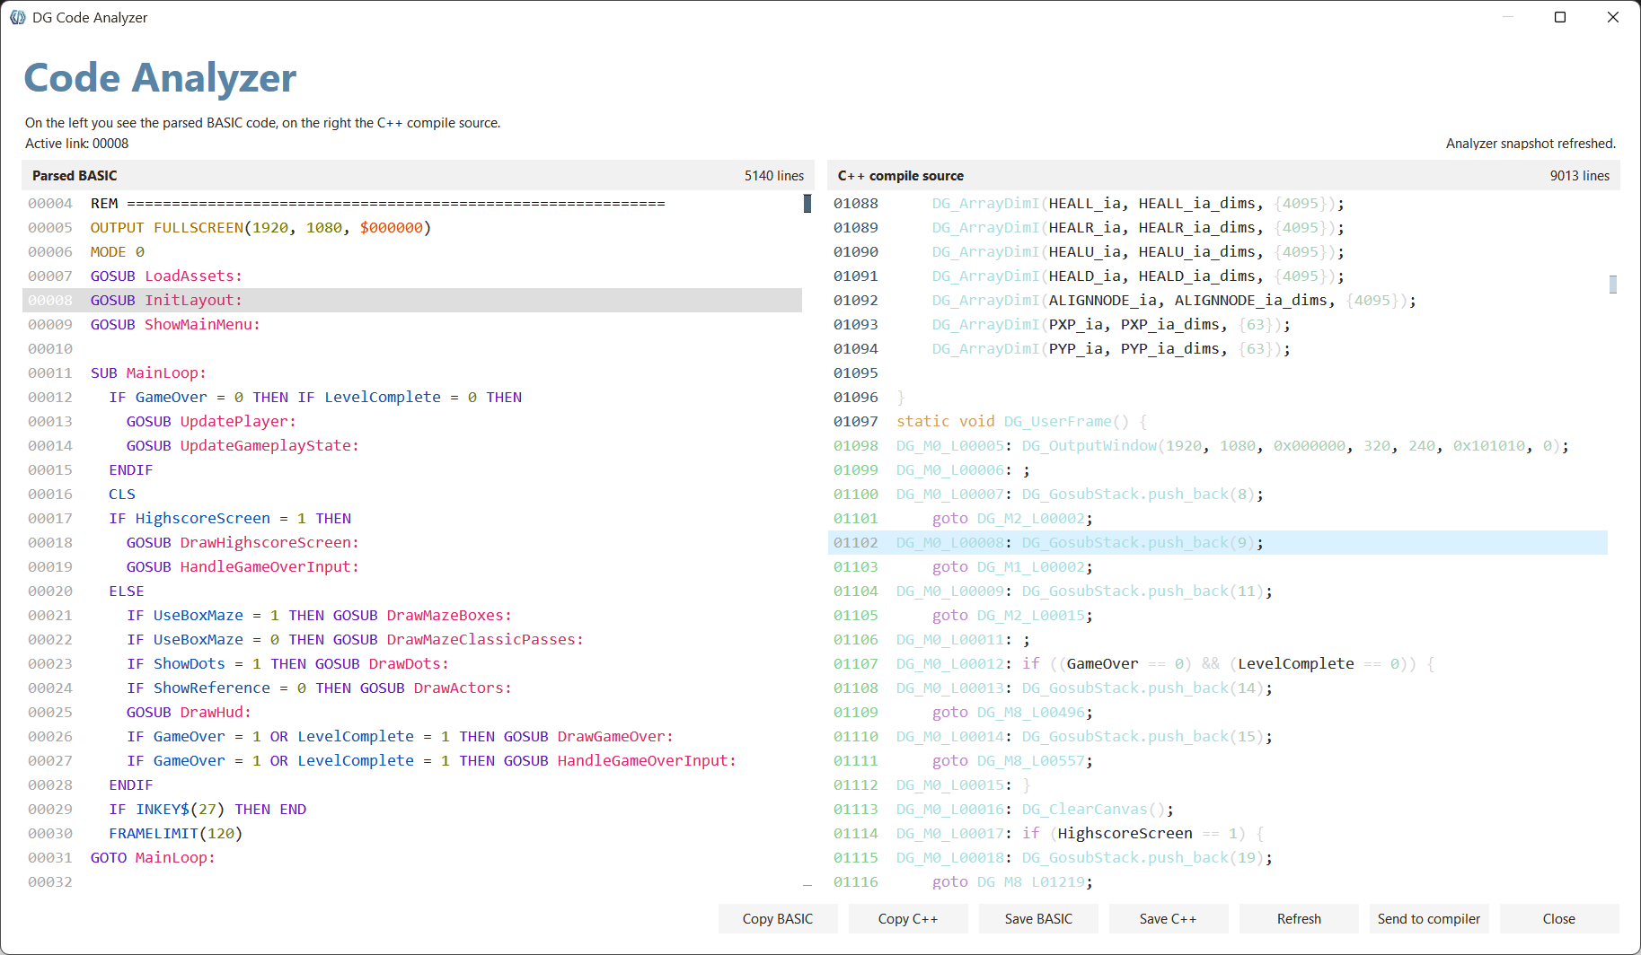Click the C++ compile source scrollbar thumb

coord(1613,284)
